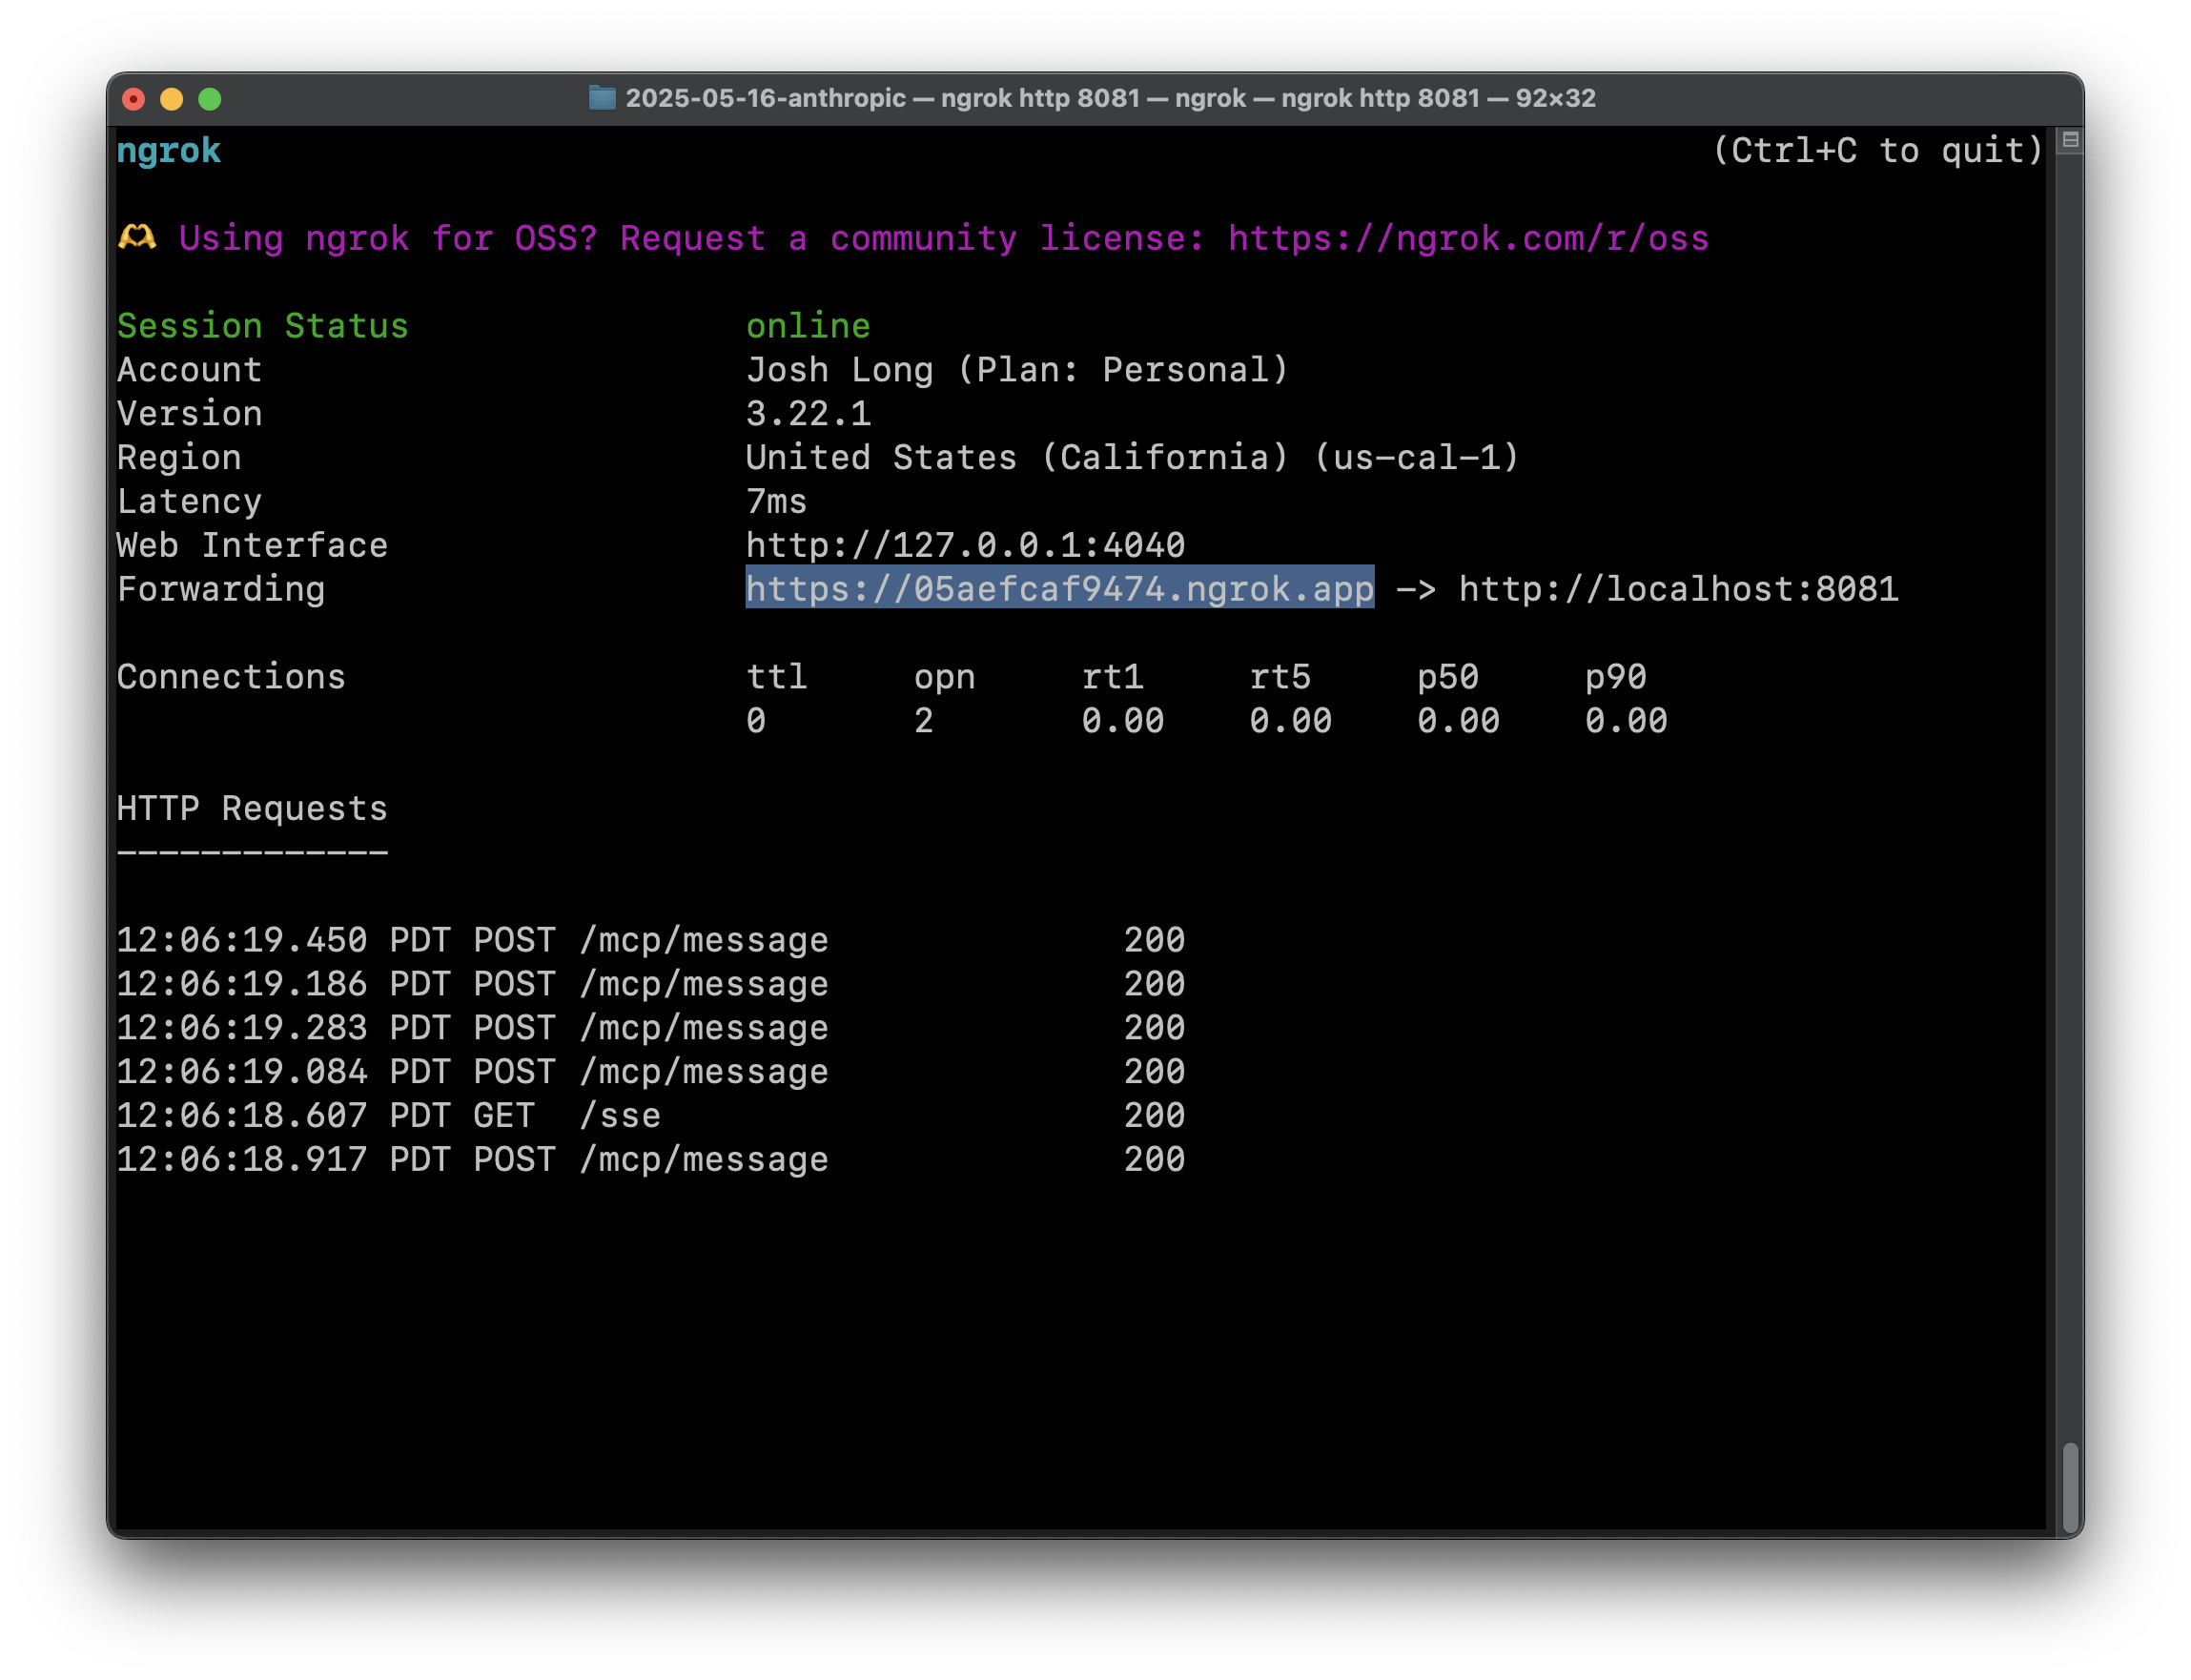Click the folder icon in title bar
Screen dimensions: 2191x1680
point(602,98)
